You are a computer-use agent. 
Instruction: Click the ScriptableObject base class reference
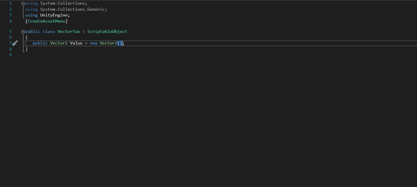pyautogui.click(x=107, y=31)
